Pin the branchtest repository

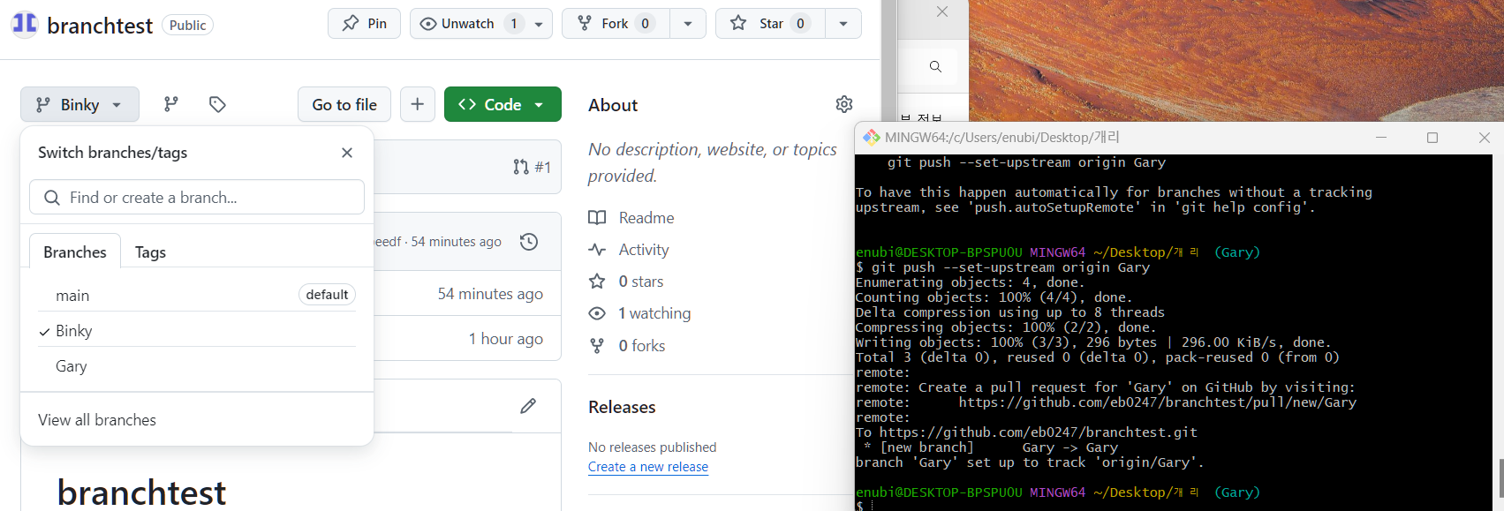tap(364, 24)
